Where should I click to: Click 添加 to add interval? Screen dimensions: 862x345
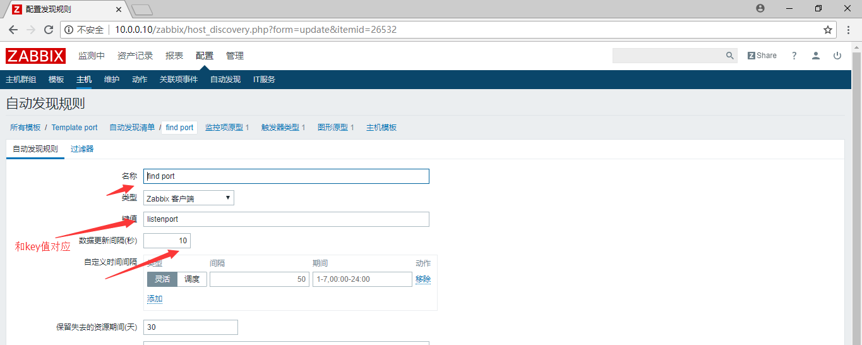(x=155, y=299)
